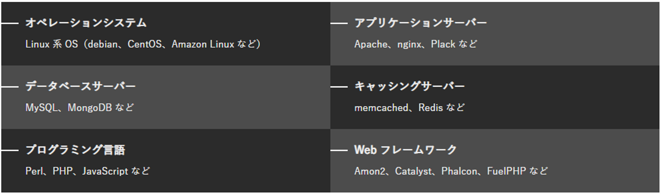Viewport: 661px width, 194px height.
Task: Click the データベースサーバー heading
Action: (80, 86)
